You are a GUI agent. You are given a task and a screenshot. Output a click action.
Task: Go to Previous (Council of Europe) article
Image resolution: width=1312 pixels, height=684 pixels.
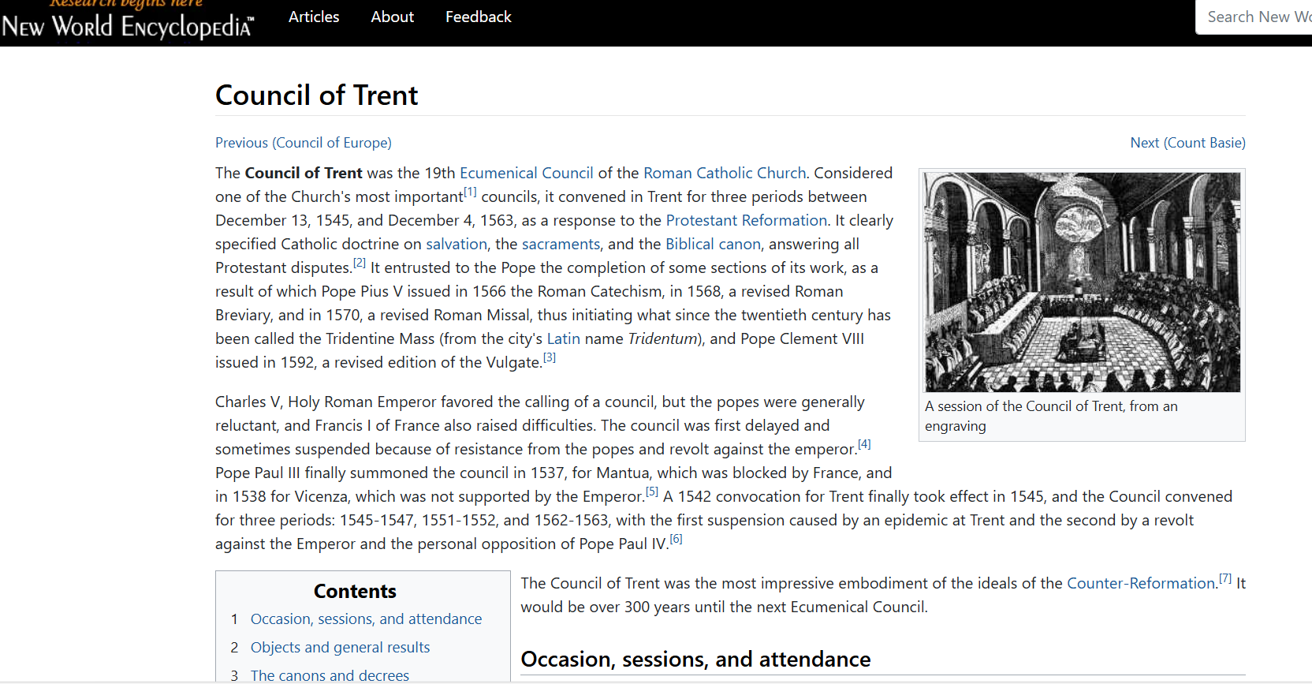[x=304, y=143]
